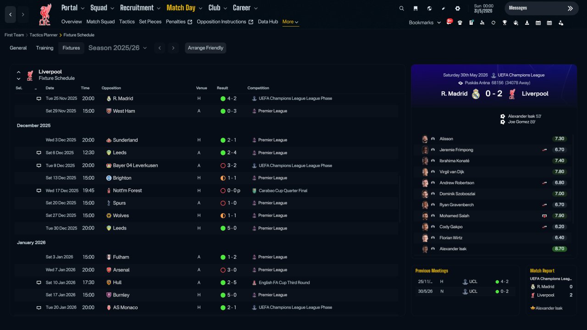Sort fixtures by Competition column header
587x330 pixels.
coord(258,88)
